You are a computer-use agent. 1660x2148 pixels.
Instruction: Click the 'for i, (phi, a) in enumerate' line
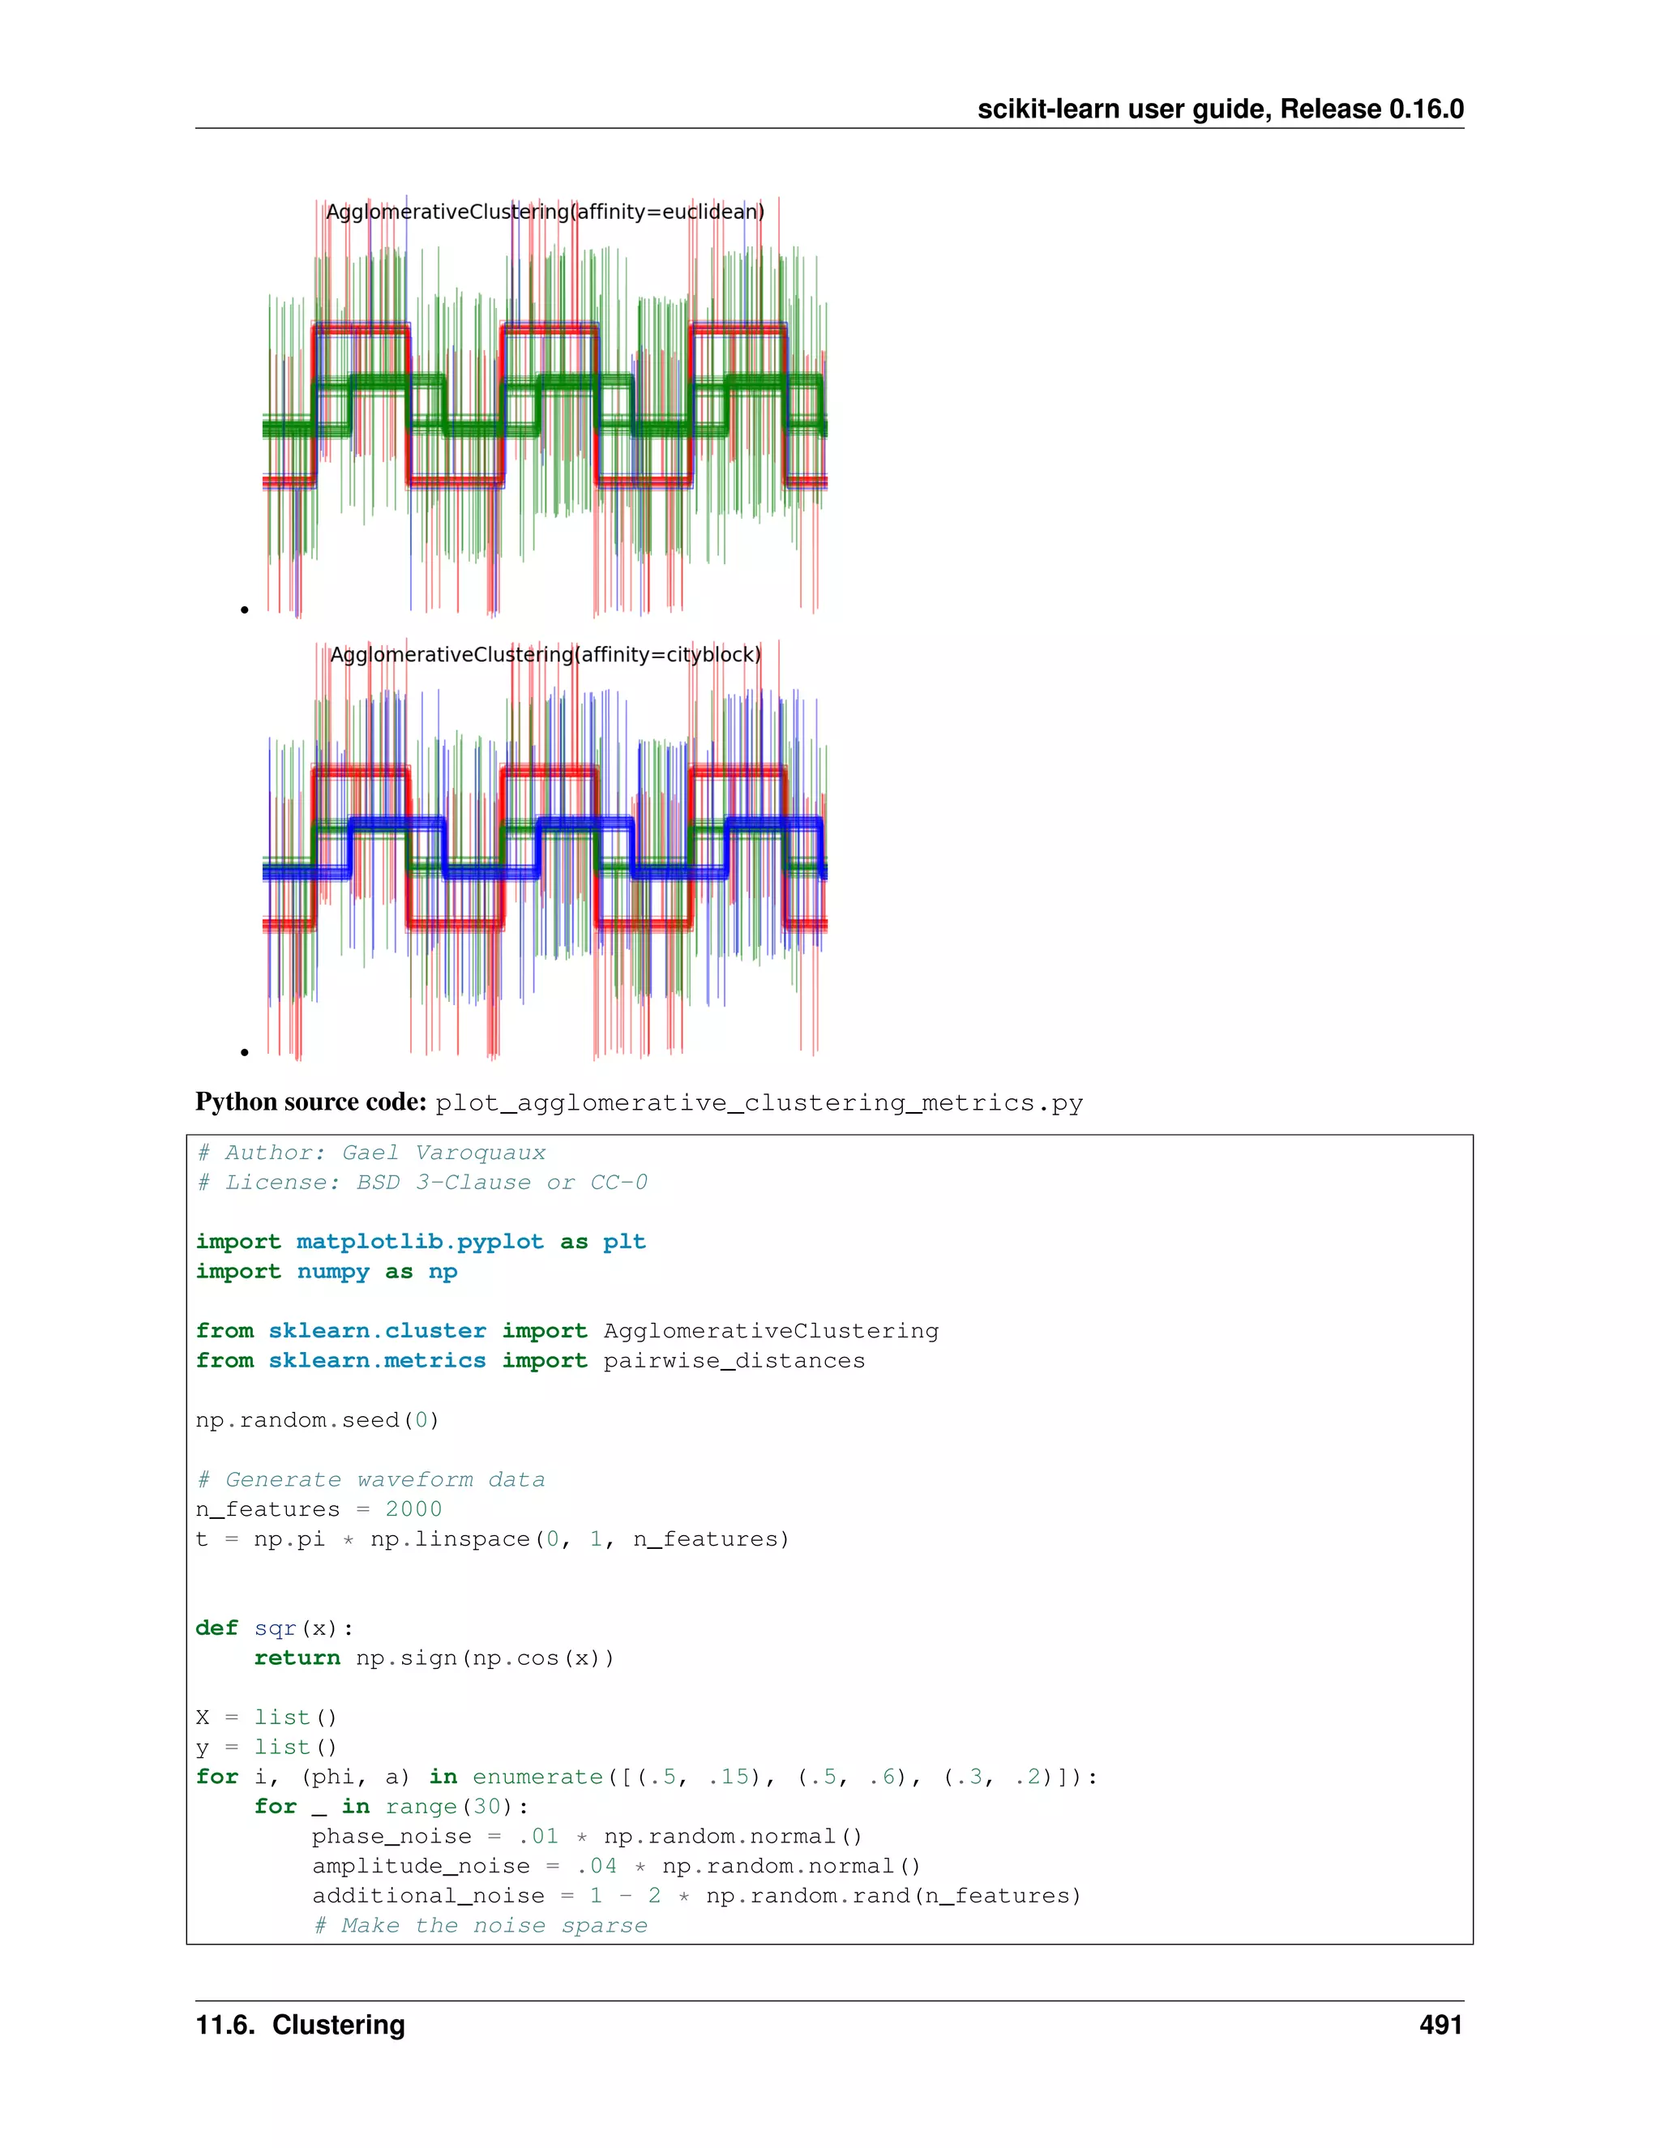647,1776
